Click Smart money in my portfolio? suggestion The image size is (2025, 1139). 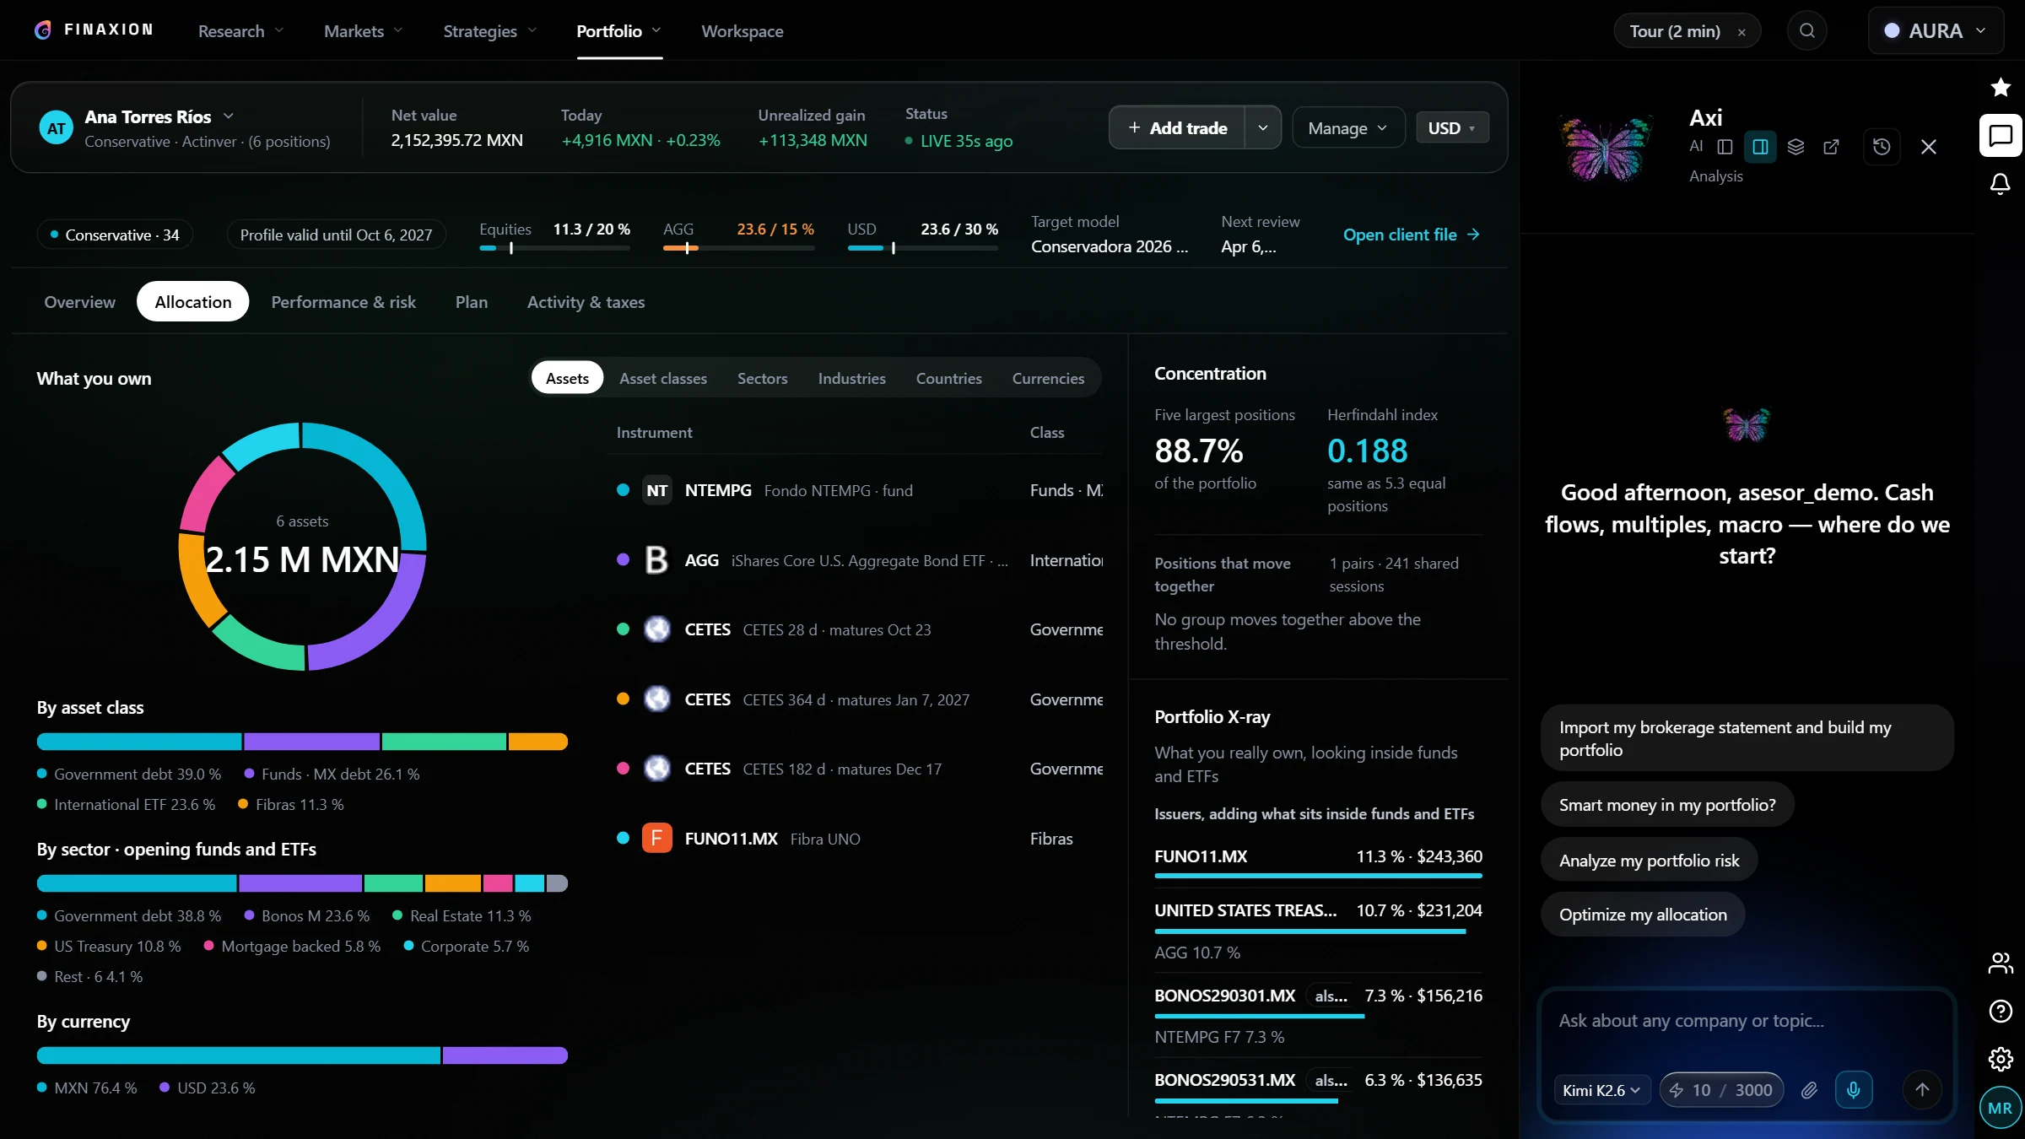[x=1667, y=805]
